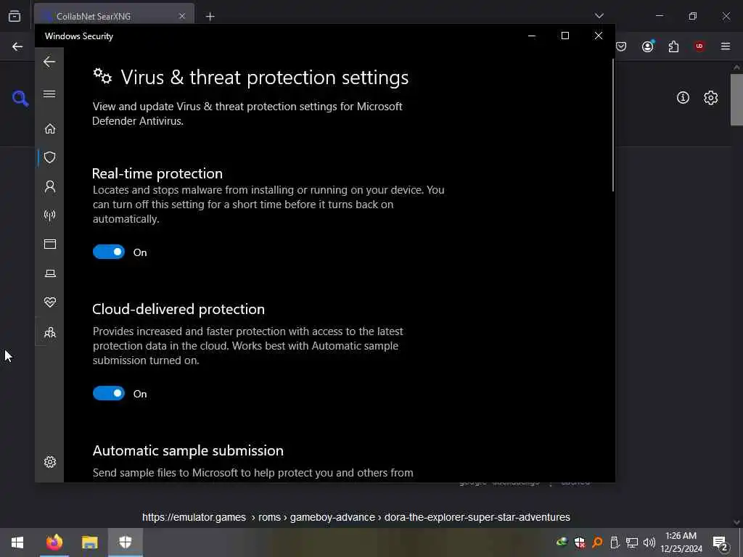Click the Windows Security vertical scrollbar
743x557 pixels.
(612, 125)
